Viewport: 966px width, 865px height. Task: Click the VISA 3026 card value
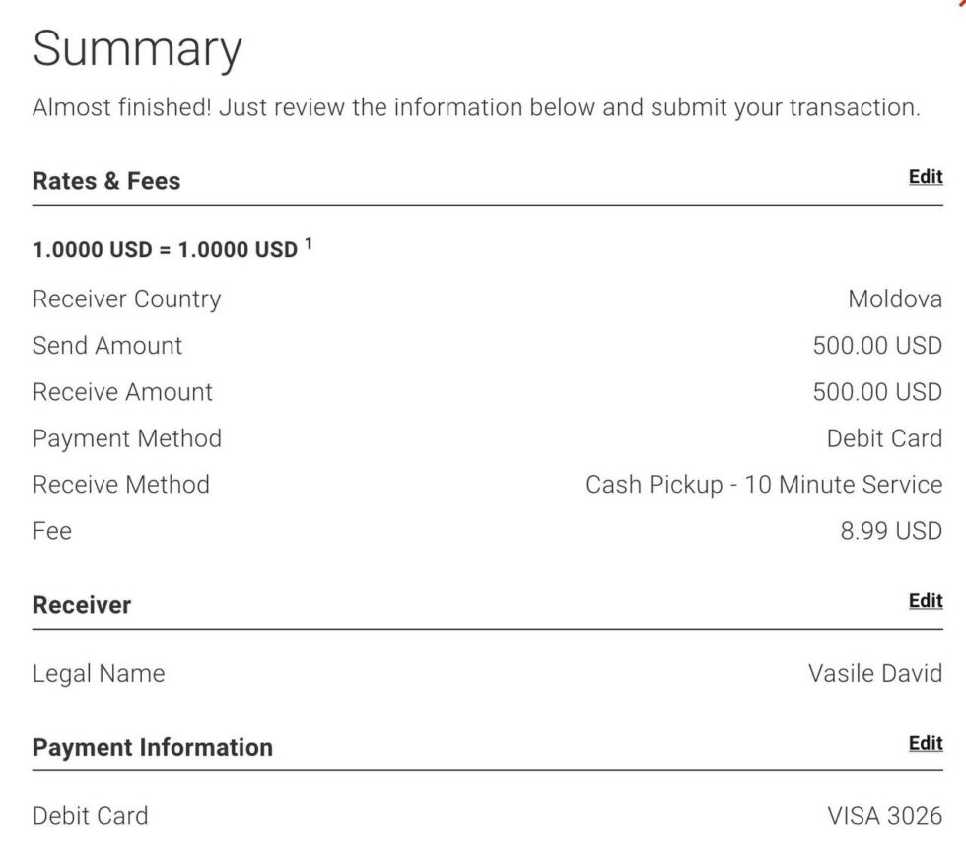coord(883,816)
